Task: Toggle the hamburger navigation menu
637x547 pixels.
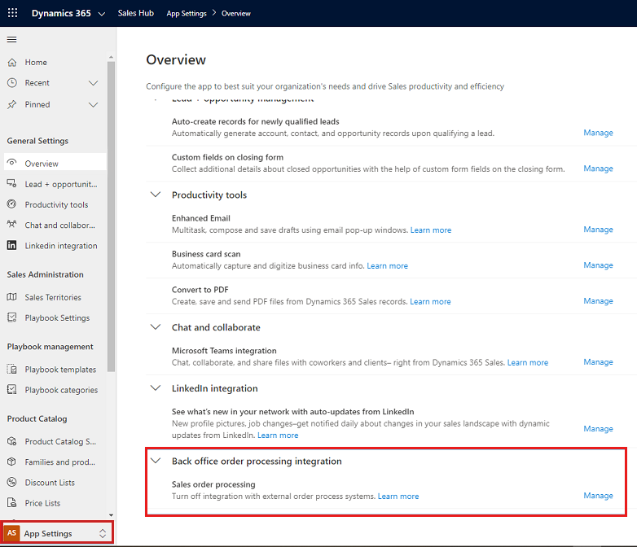Action: coord(11,39)
